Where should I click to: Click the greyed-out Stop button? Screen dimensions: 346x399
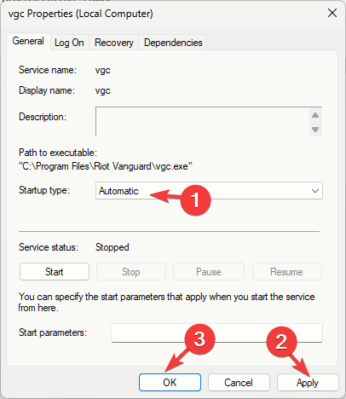tap(131, 272)
